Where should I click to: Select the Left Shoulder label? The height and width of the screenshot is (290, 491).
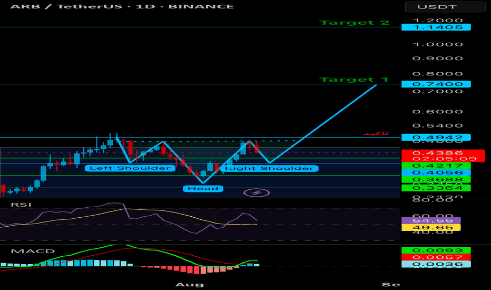[130, 168]
